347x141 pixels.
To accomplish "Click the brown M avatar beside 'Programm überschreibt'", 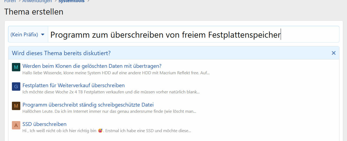I will (16, 106).
